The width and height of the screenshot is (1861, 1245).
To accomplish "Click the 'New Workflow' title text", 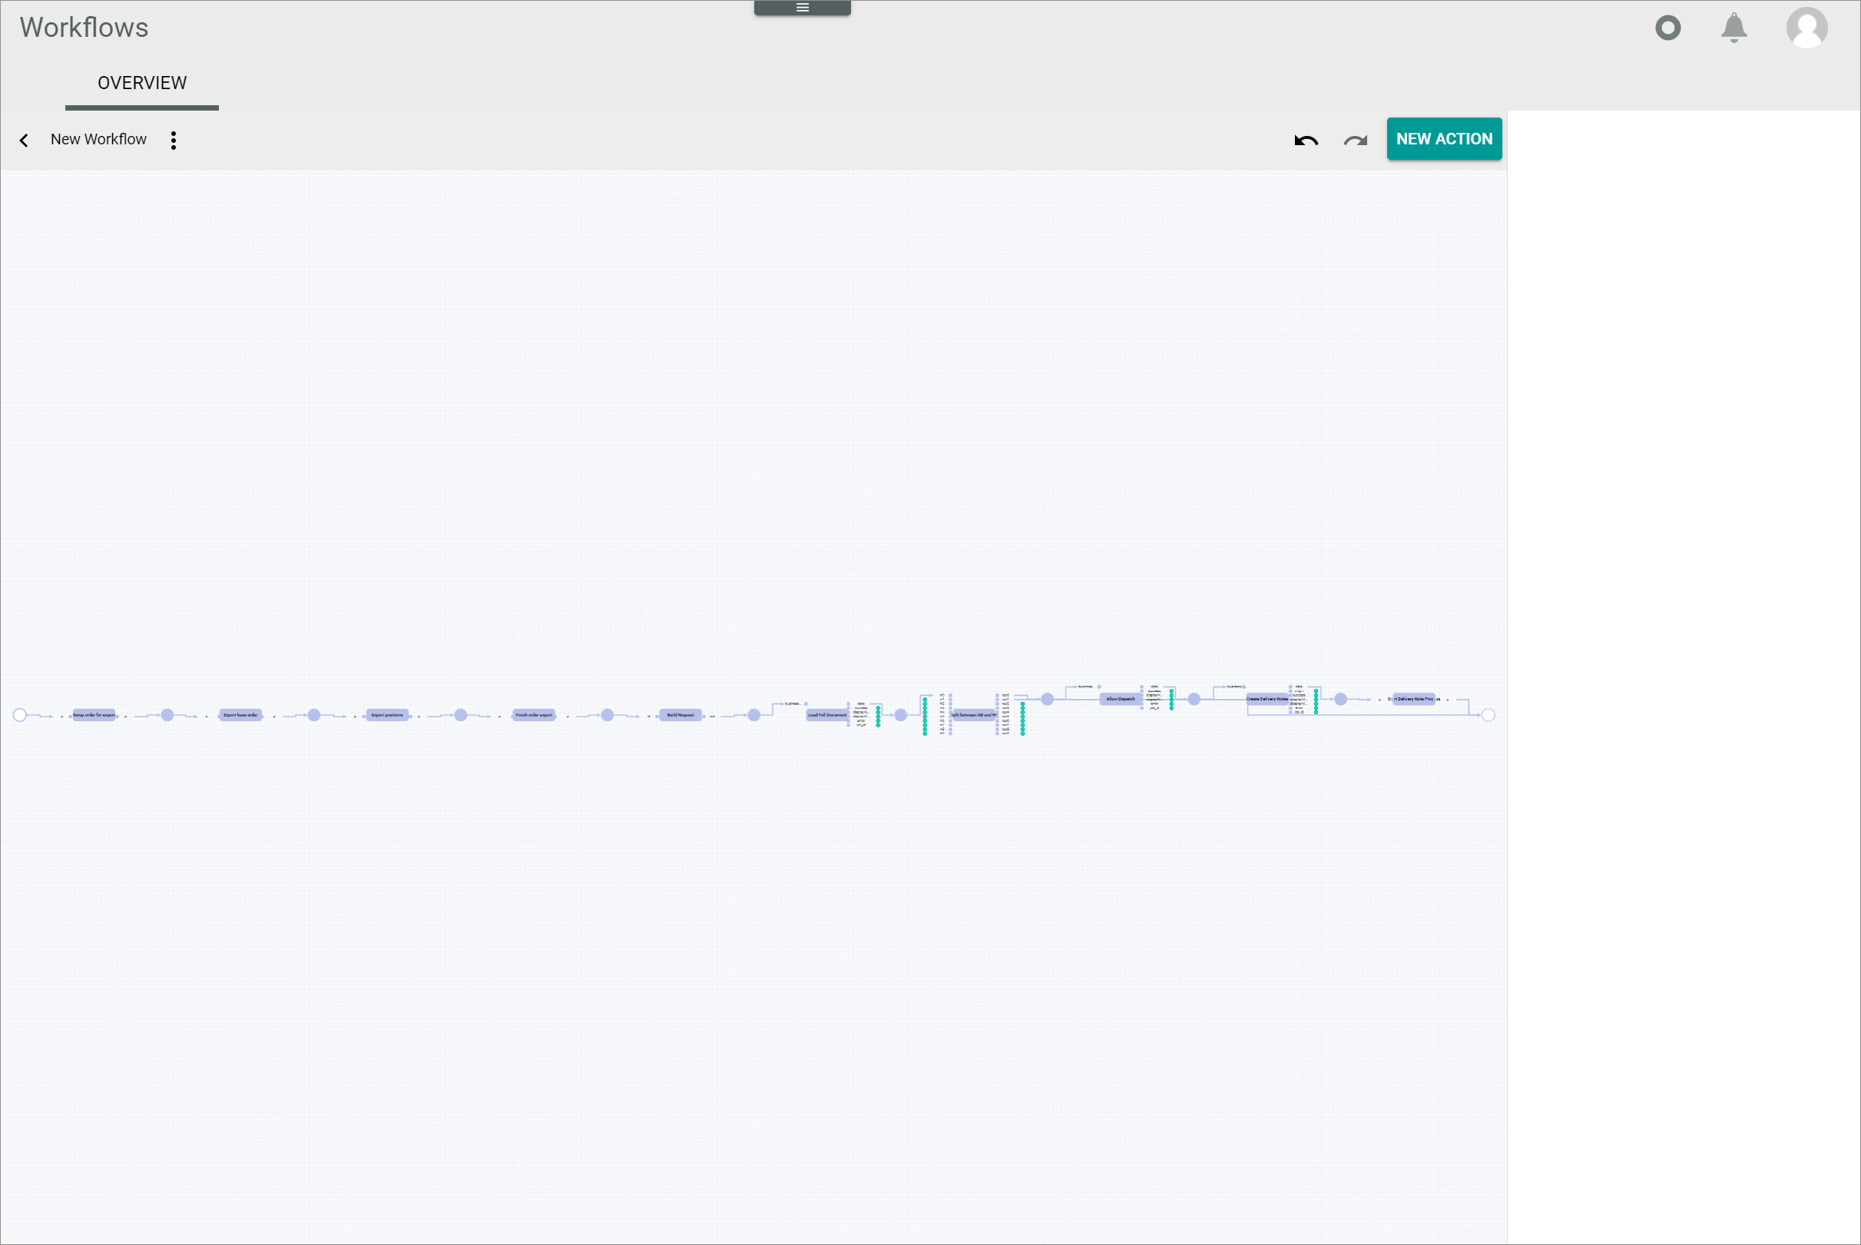I will [98, 140].
